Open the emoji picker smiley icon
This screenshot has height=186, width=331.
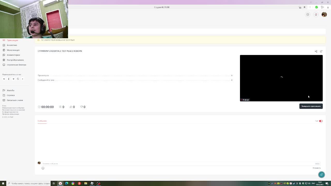(x=43, y=168)
